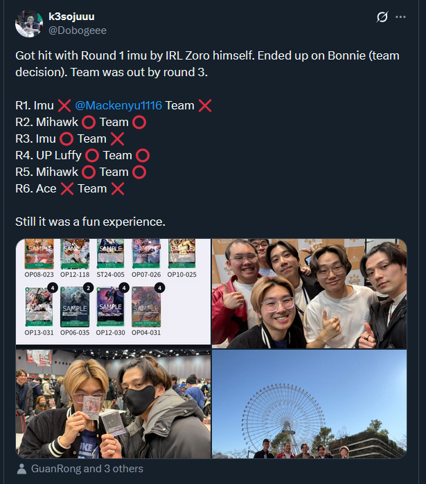
Task: Click the k3sojuuu display name
Action: coord(71,17)
